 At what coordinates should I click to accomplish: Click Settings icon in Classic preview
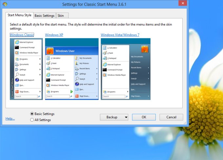click(x=17, y=70)
